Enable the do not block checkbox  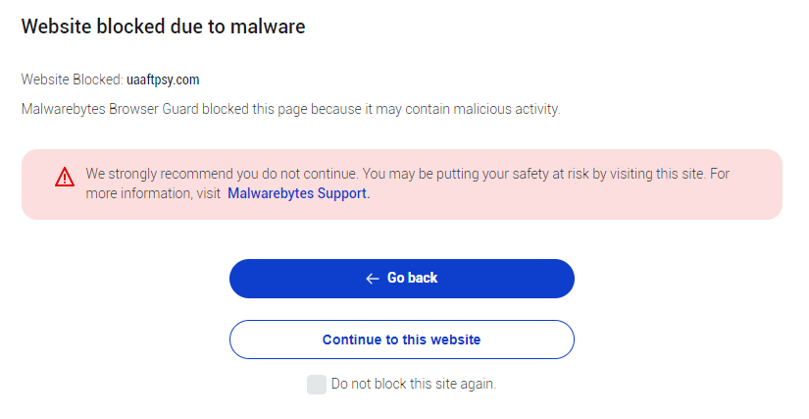coord(316,385)
